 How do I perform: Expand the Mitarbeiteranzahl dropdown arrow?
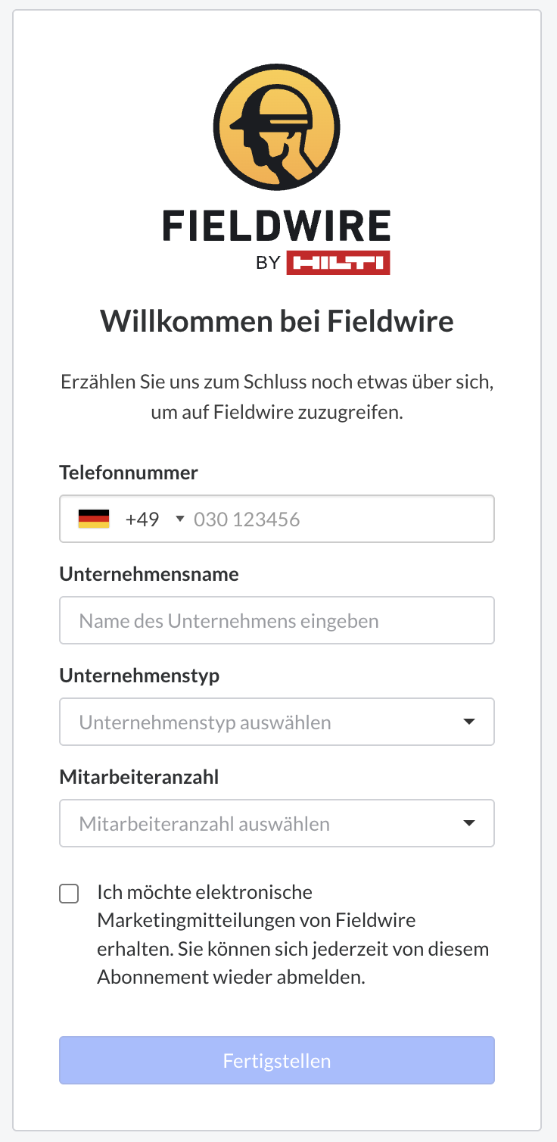coord(469,824)
